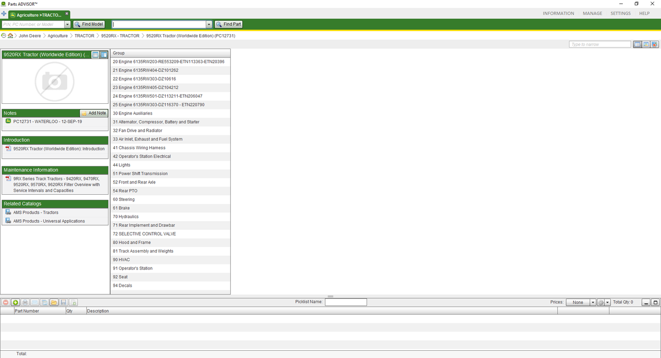Click the email picklist envelope icon
The height and width of the screenshot is (358, 661).
click(x=35, y=302)
